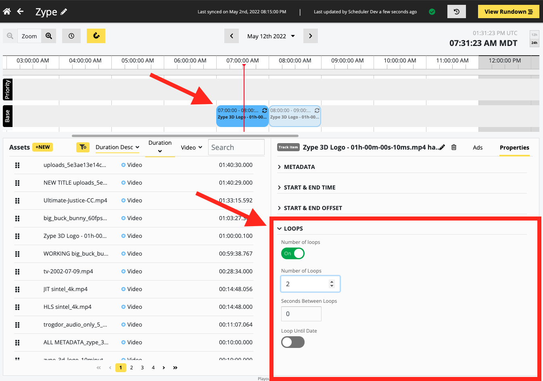Image resolution: width=543 pixels, height=381 pixels.
Task: Grab drag handle for Ultimate-Justice-CC.mp4
Action: pos(17,201)
